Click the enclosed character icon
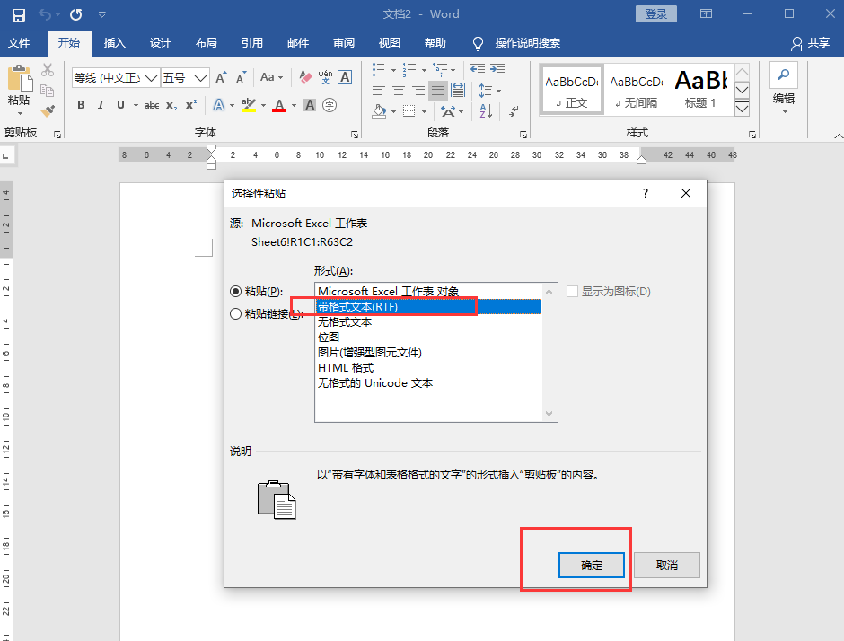Screen dimensions: 844x641 point(330,105)
